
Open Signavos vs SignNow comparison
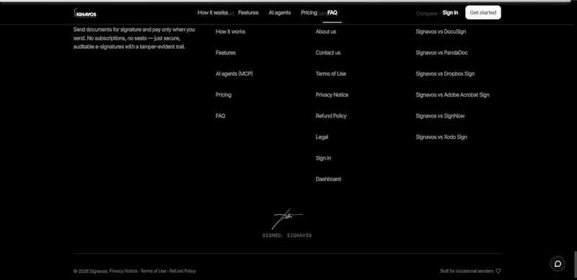[440, 115]
